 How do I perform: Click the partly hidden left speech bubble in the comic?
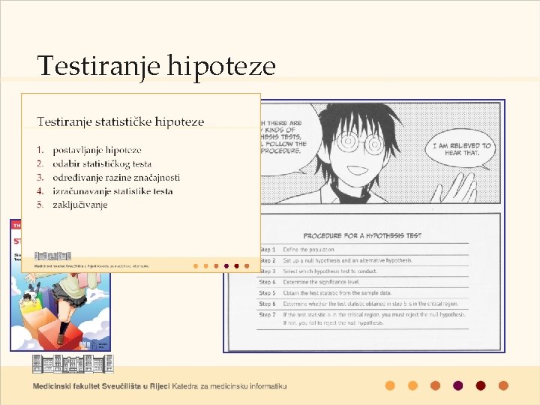[x=289, y=138]
